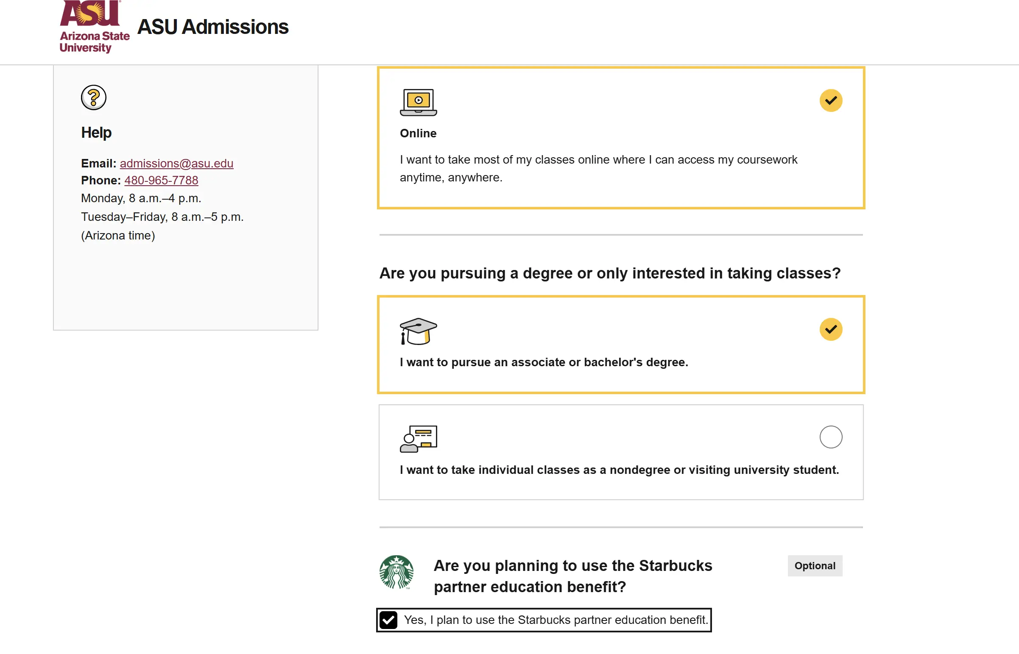Uncheck the Starbucks partner education benefit checkbox
Image resolution: width=1019 pixels, height=654 pixels.
tap(388, 620)
